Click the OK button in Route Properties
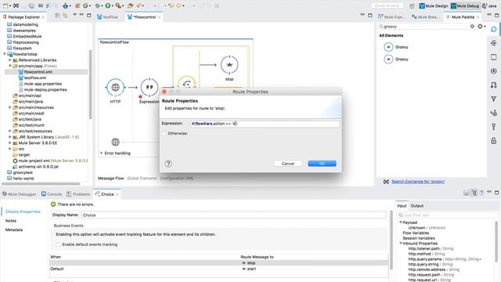Screen dimensions: 501x282 click(322, 164)
